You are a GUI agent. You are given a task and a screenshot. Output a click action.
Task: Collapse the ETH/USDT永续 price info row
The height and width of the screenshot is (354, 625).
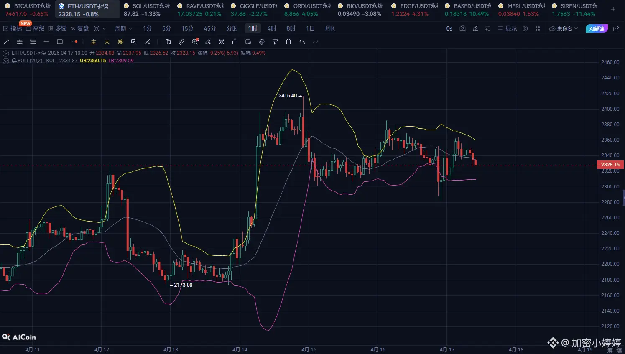coord(6,53)
